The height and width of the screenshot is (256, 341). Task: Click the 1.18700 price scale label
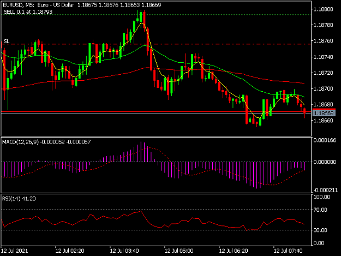(x=324, y=89)
